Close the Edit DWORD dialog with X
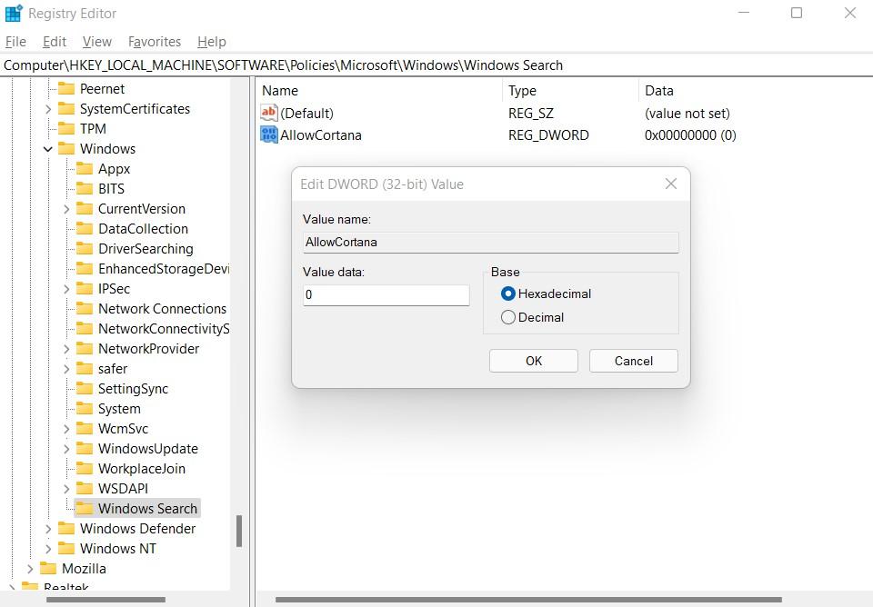Image resolution: width=873 pixels, height=607 pixels. click(x=671, y=184)
